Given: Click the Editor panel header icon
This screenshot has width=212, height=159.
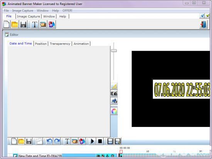Looking at the screenshot, I should point(7,35).
